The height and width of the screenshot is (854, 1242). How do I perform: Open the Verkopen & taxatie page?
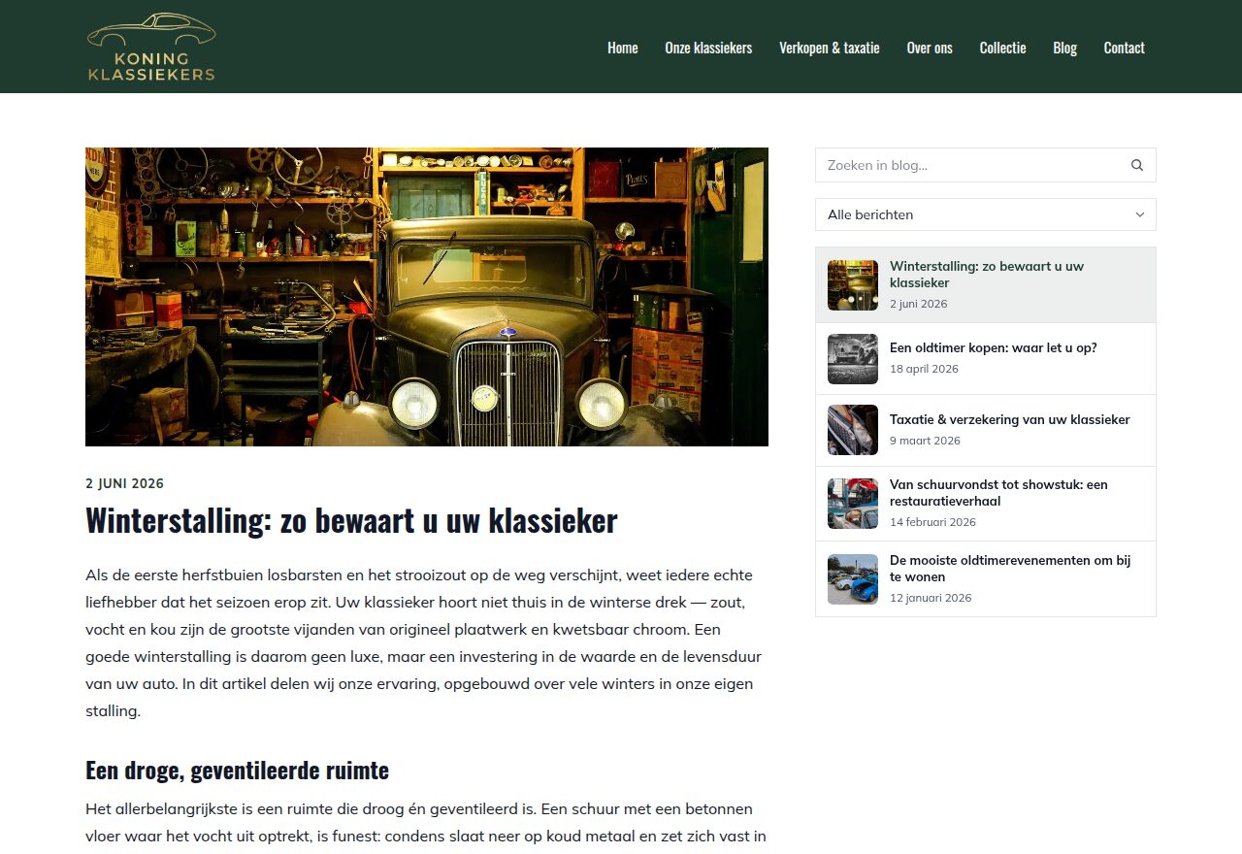830,48
